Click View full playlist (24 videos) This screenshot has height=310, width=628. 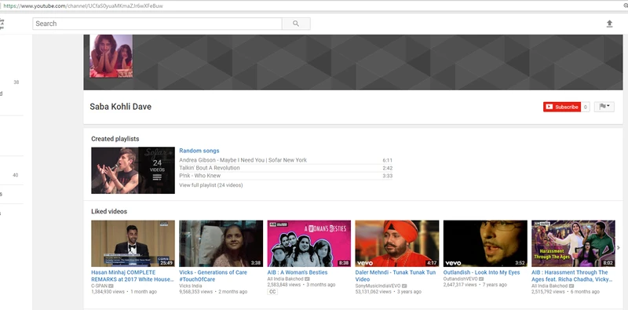click(210, 185)
